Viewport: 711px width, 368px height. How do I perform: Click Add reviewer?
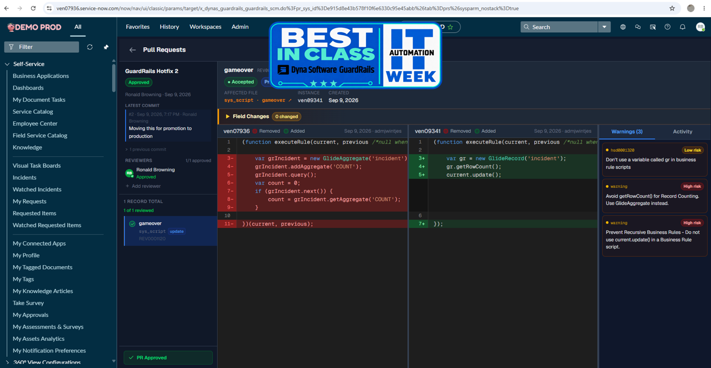tap(143, 186)
